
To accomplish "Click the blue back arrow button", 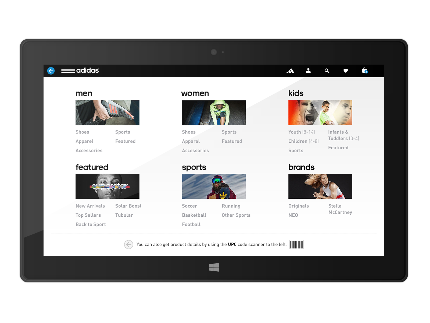I will tap(51, 71).
